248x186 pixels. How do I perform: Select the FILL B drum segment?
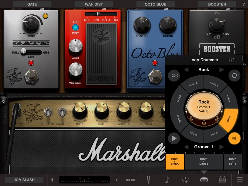tap(193, 134)
